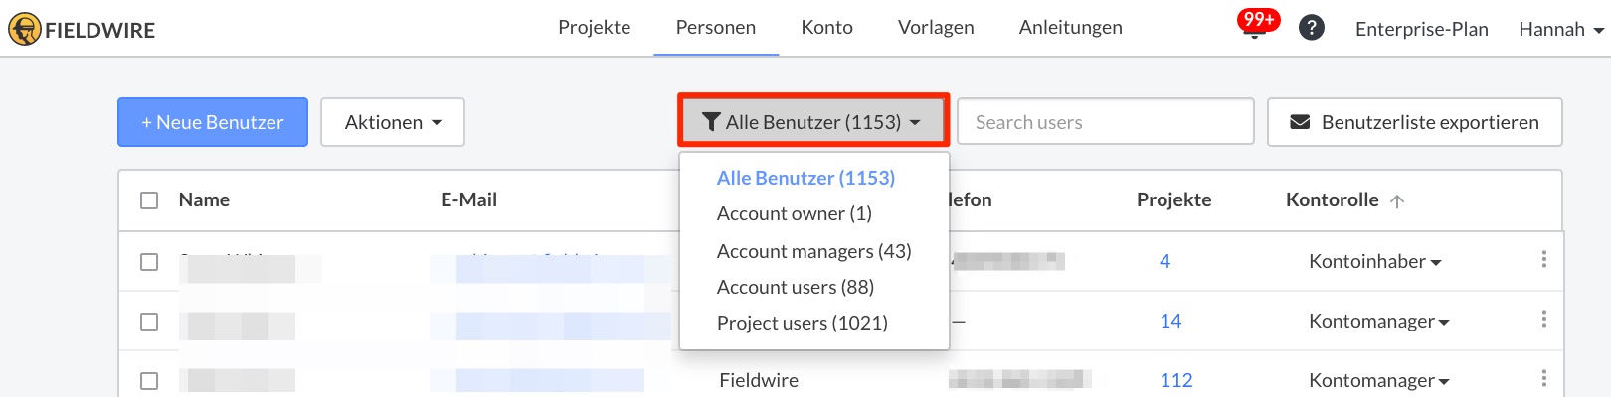This screenshot has width=1611, height=397.
Task: Open the Kontoinhaber role dropdown
Action: (x=1375, y=262)
